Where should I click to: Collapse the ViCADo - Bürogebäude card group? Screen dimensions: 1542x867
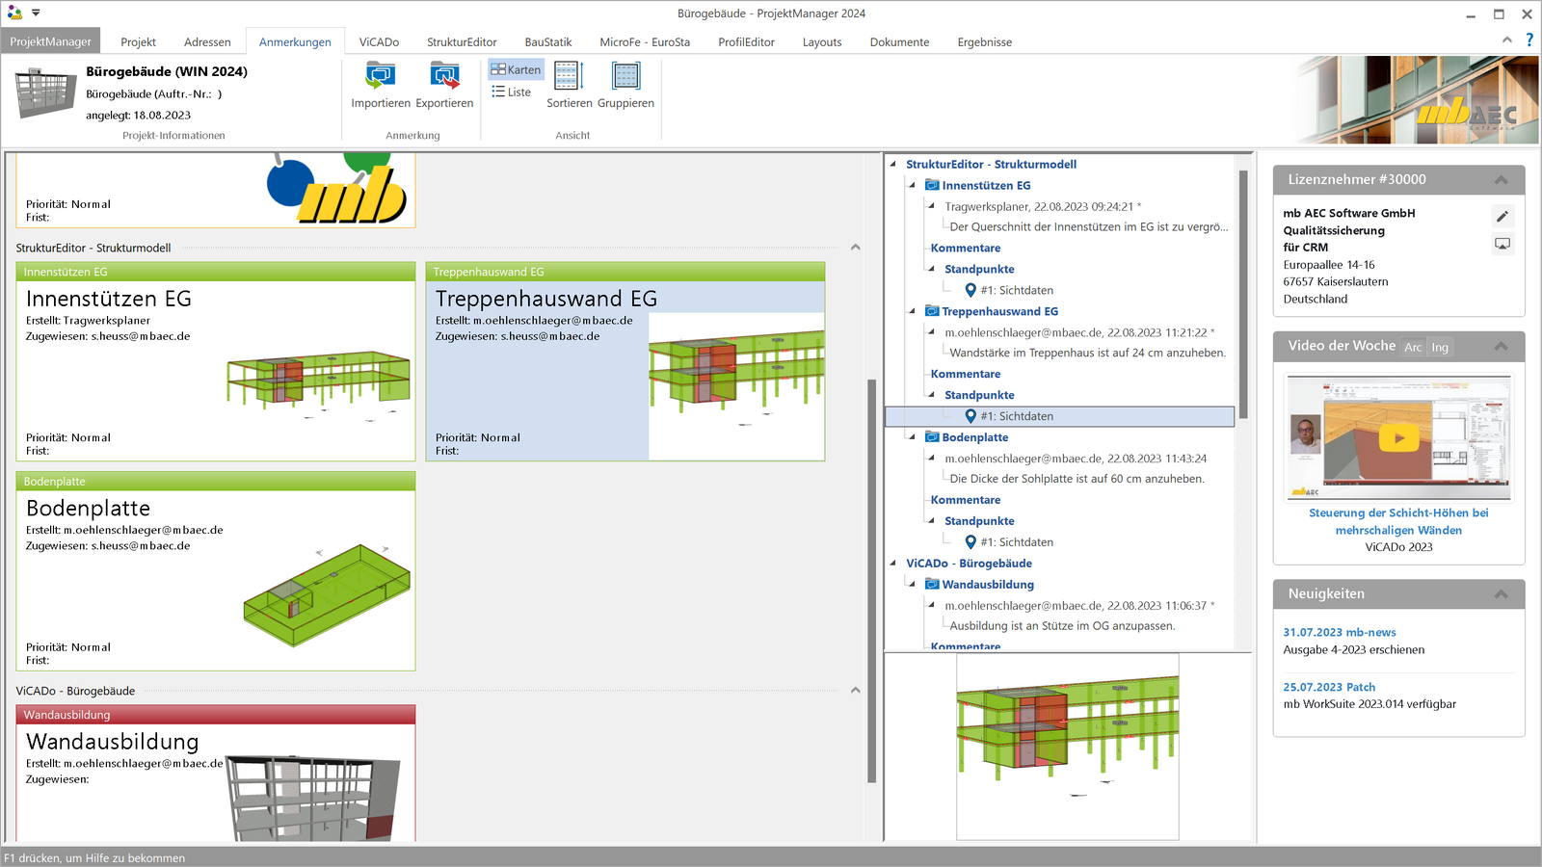tap(855, 691)
